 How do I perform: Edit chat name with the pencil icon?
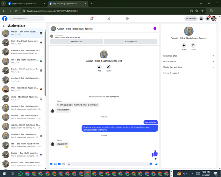[108, 67]
